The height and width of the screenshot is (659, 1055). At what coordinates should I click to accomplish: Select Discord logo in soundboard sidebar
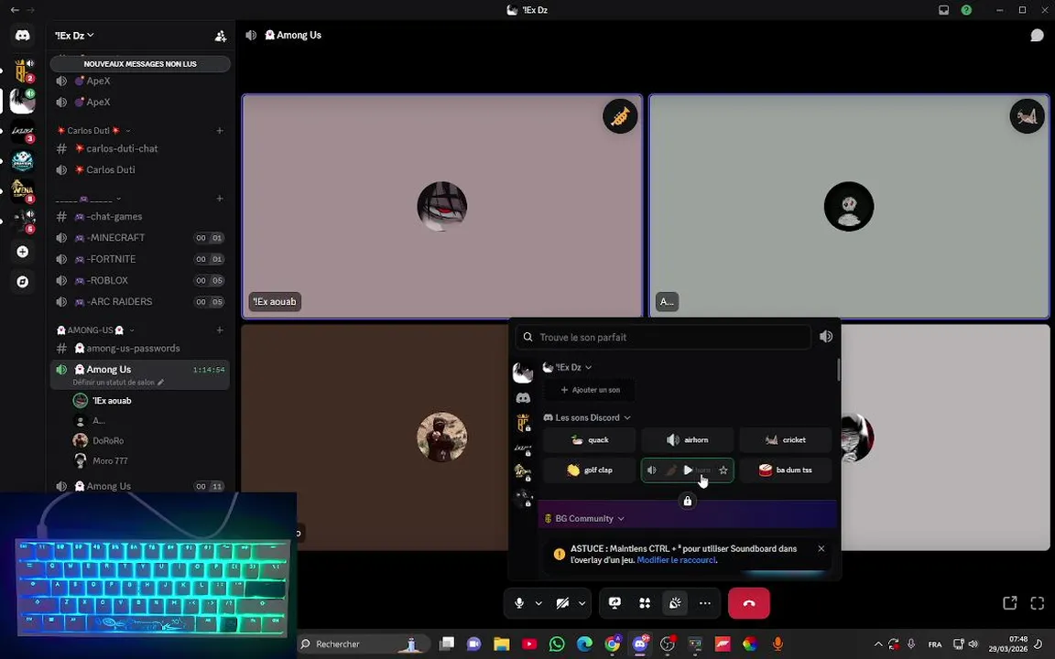(523, 398)
